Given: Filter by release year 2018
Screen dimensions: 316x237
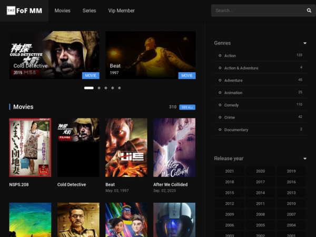Looking at the screenshot, I should [229, 182].
